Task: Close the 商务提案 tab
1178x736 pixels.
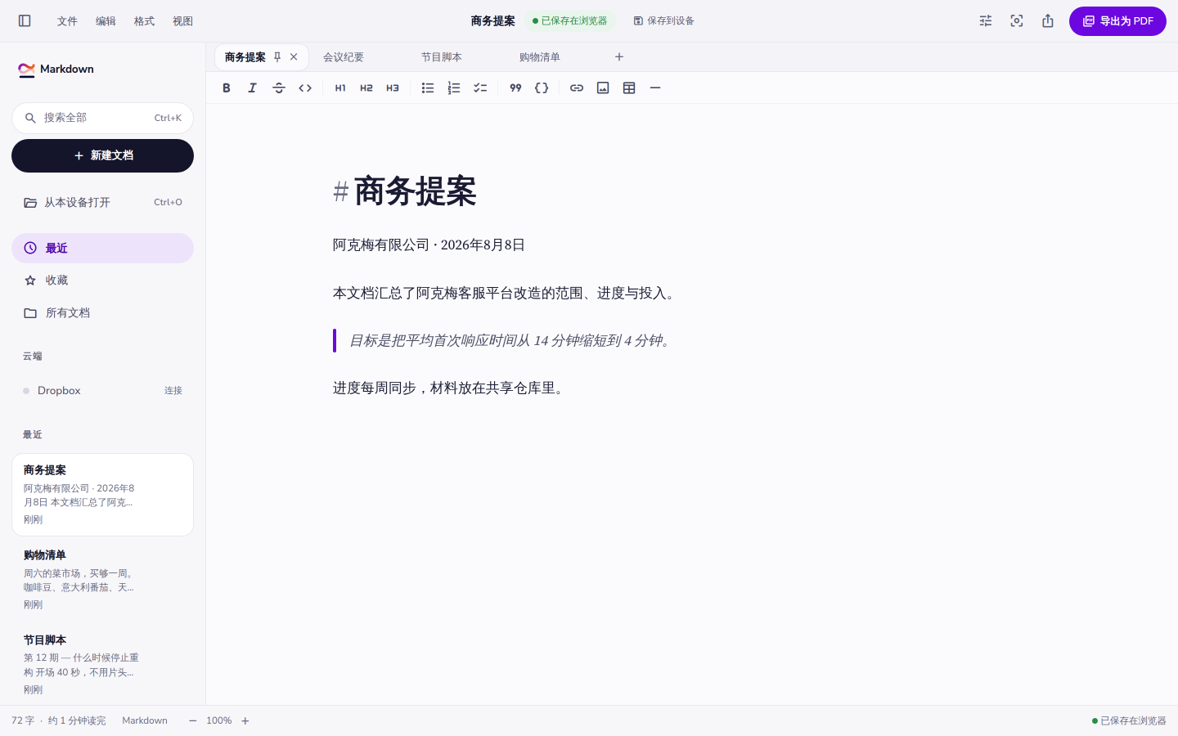Action: (x=294, y=57)
